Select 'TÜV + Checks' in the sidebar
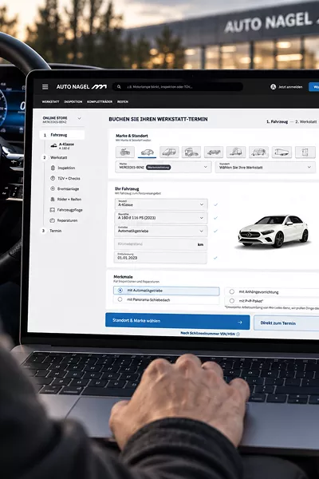 point(69,178)
